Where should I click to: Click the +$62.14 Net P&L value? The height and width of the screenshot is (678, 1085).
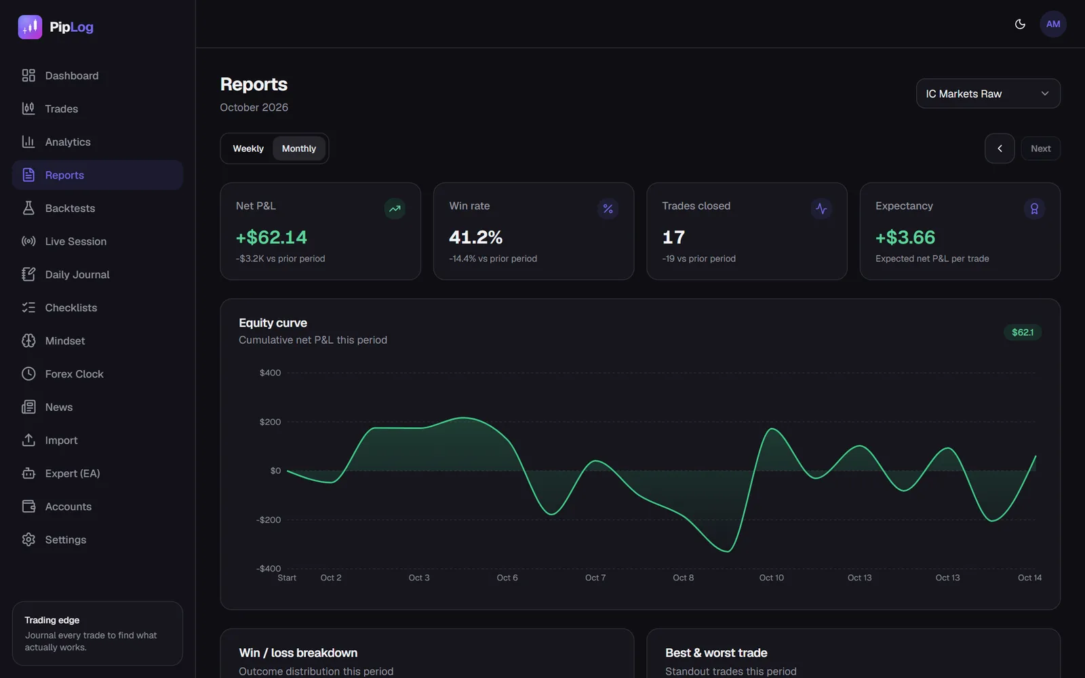(x=271, y=237)
